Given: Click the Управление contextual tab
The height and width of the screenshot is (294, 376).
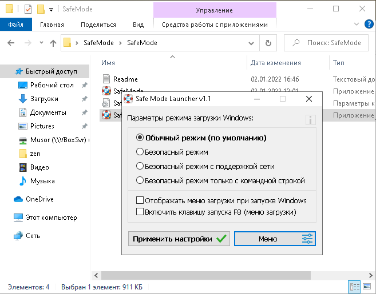Looking at the screenshot, I should click(x=215, y=10).
